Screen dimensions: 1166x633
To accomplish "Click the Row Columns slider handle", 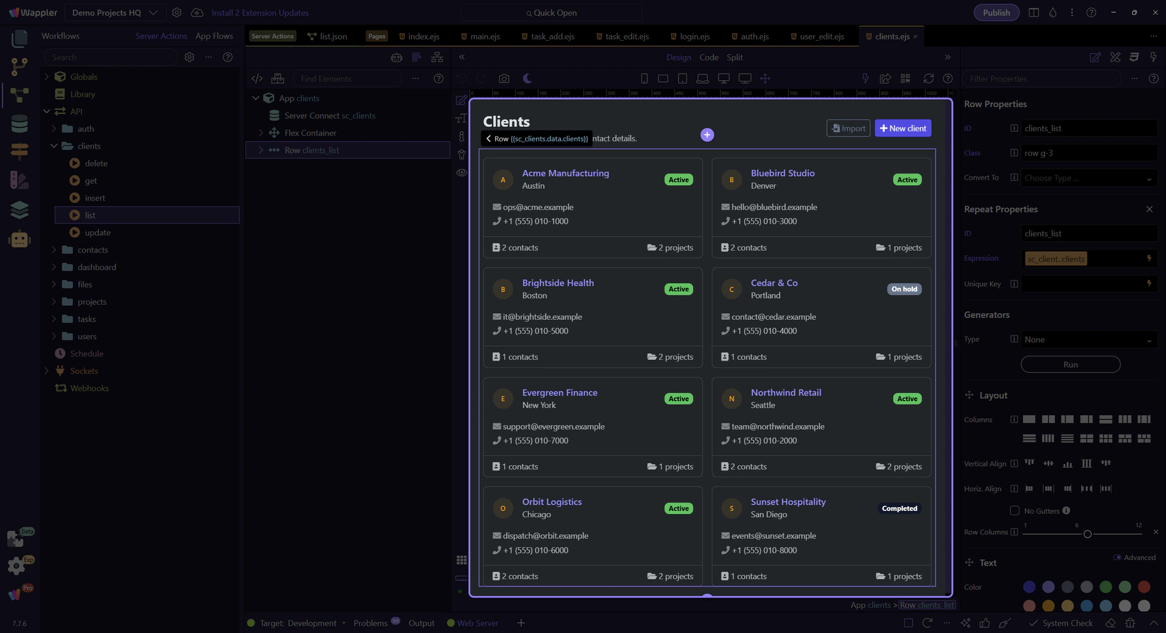I will 1087,534.
